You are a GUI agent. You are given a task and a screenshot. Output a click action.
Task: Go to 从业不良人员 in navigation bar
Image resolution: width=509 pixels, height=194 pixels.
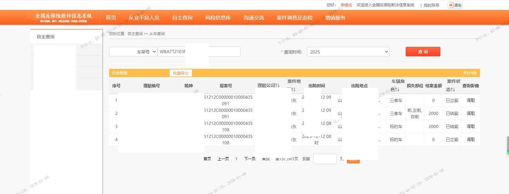144,18
